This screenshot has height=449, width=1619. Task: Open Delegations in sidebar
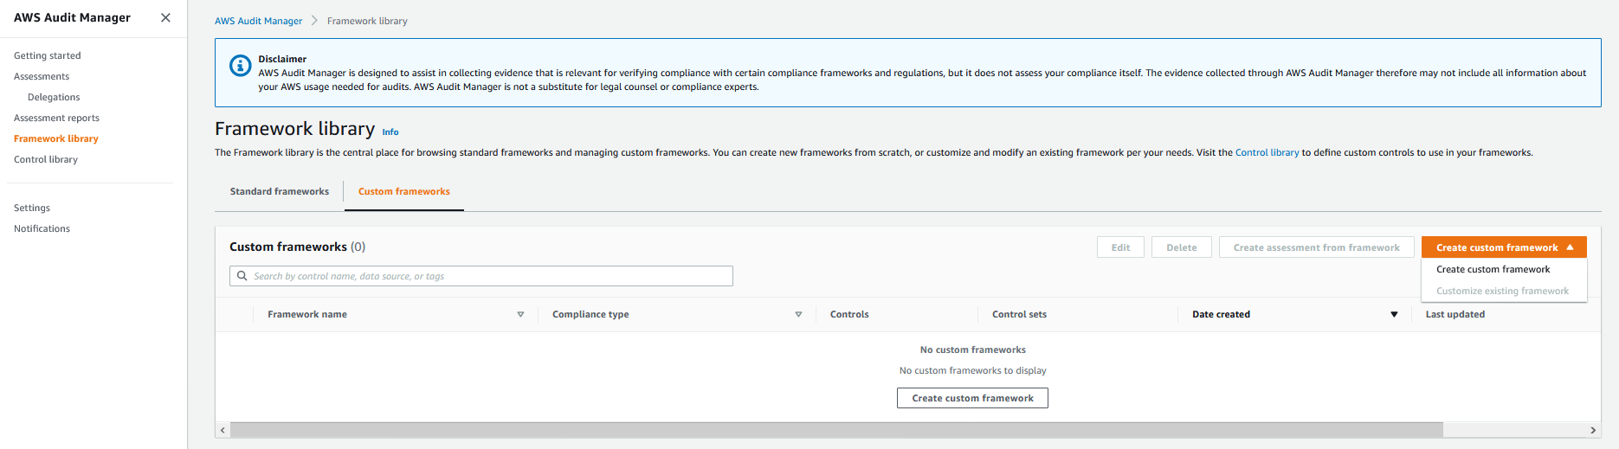coord(54,97)
